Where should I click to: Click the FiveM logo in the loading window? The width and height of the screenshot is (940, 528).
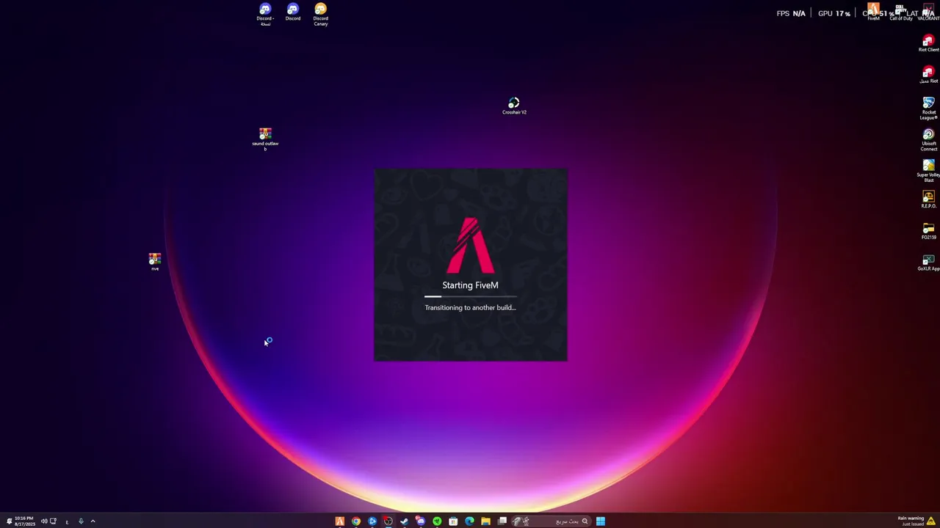click(470, 245)
